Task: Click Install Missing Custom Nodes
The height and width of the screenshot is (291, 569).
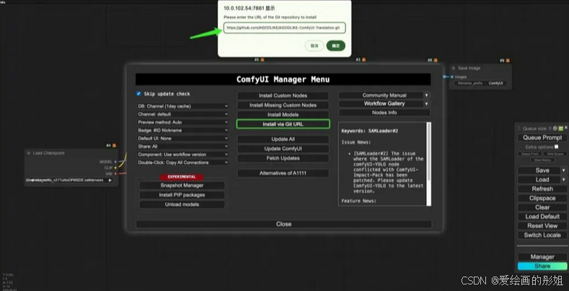Action: [283, 105]
